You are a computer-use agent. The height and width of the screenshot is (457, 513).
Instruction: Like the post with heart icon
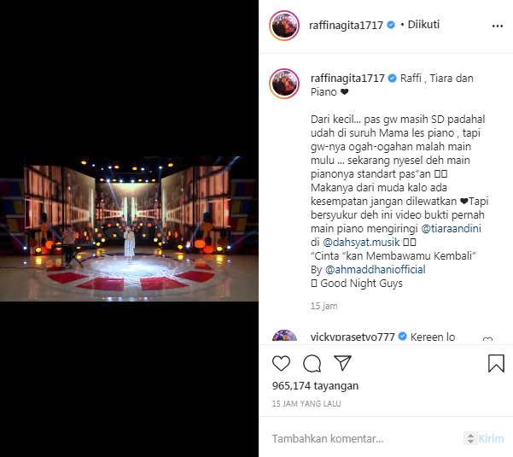coord(281,363)
